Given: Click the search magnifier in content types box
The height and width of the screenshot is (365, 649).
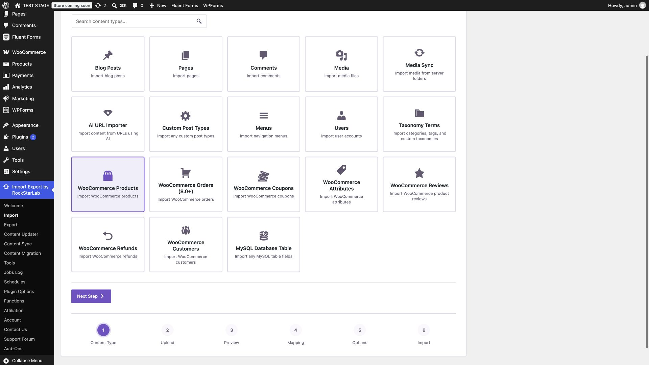Looking at the screenshot, I should (x=199, y=21).
